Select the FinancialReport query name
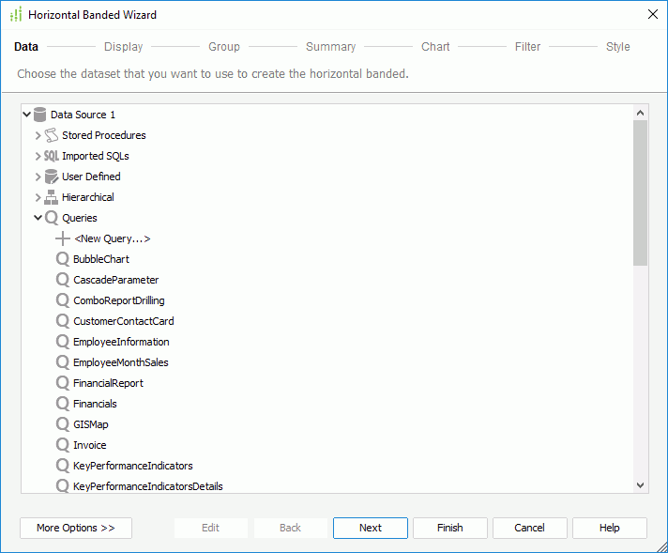 (x=108, y=383)
